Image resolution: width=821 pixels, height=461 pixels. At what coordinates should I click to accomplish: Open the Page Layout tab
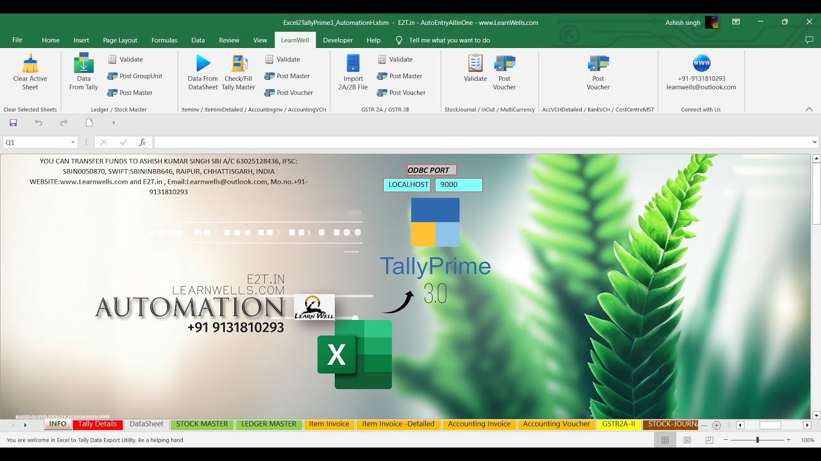tap(120, 40)
